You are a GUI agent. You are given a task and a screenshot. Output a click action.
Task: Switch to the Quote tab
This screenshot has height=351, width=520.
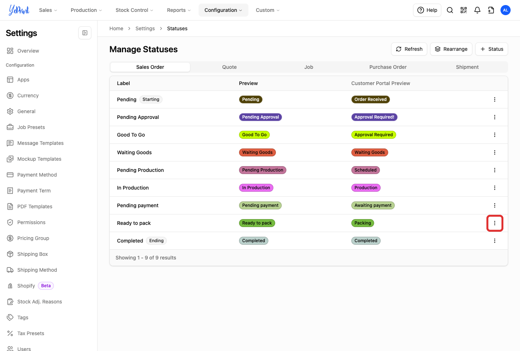[x=230, y=67]
